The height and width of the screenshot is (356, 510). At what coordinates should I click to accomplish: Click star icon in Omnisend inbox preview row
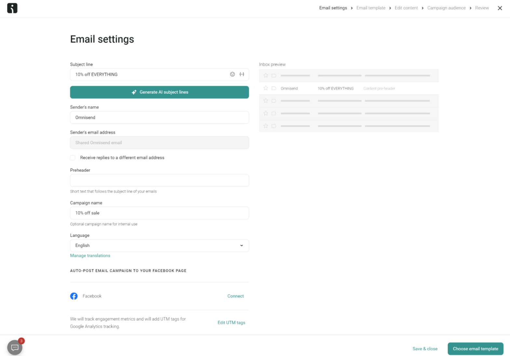pyautogui.click(x=266, y=88)
